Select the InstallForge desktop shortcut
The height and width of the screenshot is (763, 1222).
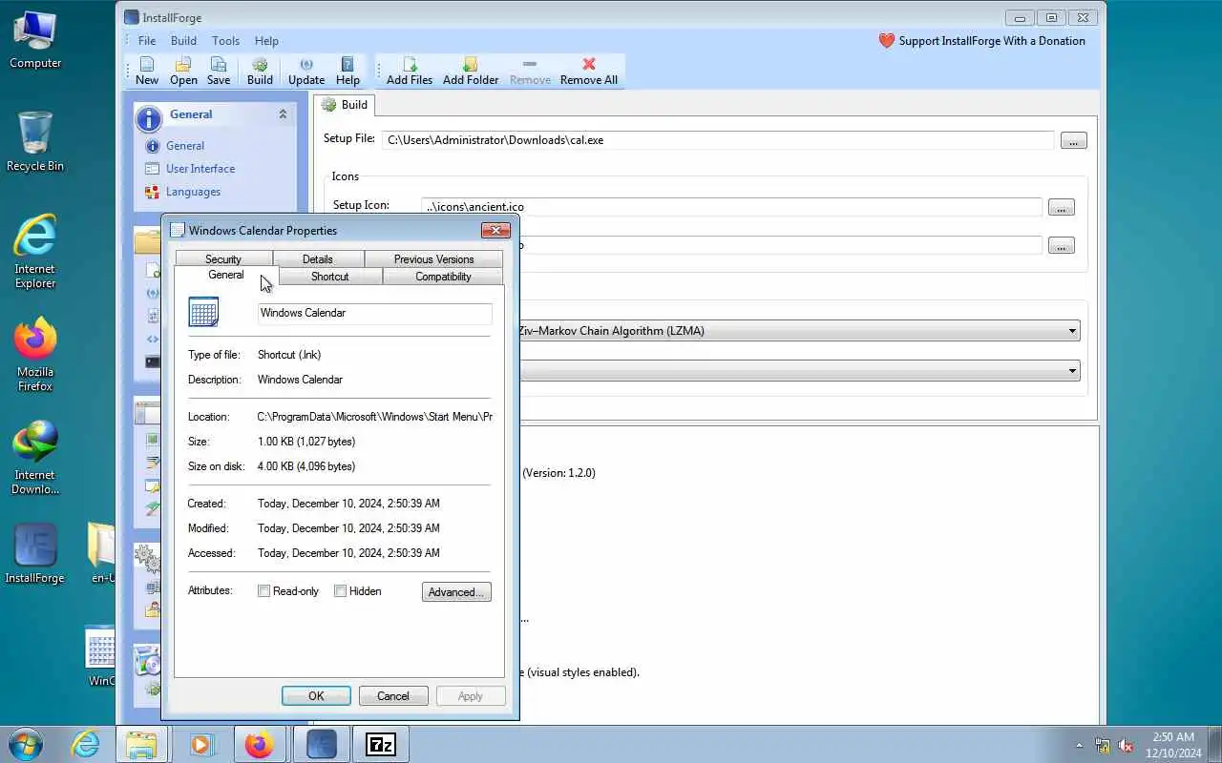pyautogui.click(x=35, y=553)
